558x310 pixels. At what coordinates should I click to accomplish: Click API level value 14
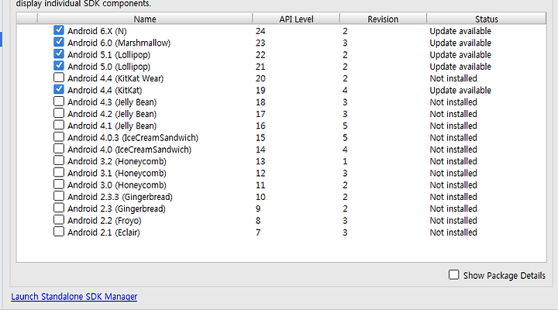[260, 150]
